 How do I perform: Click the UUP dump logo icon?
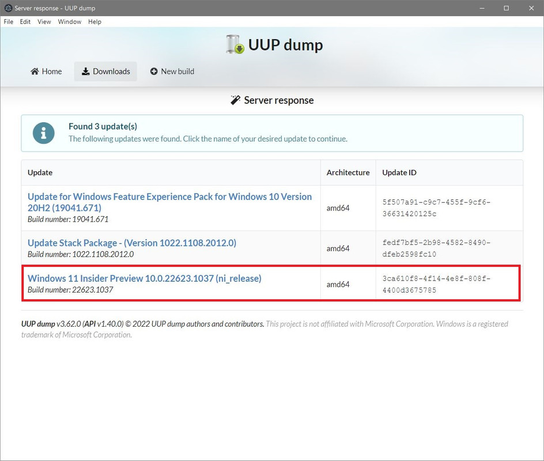click(x=235, y=44)
